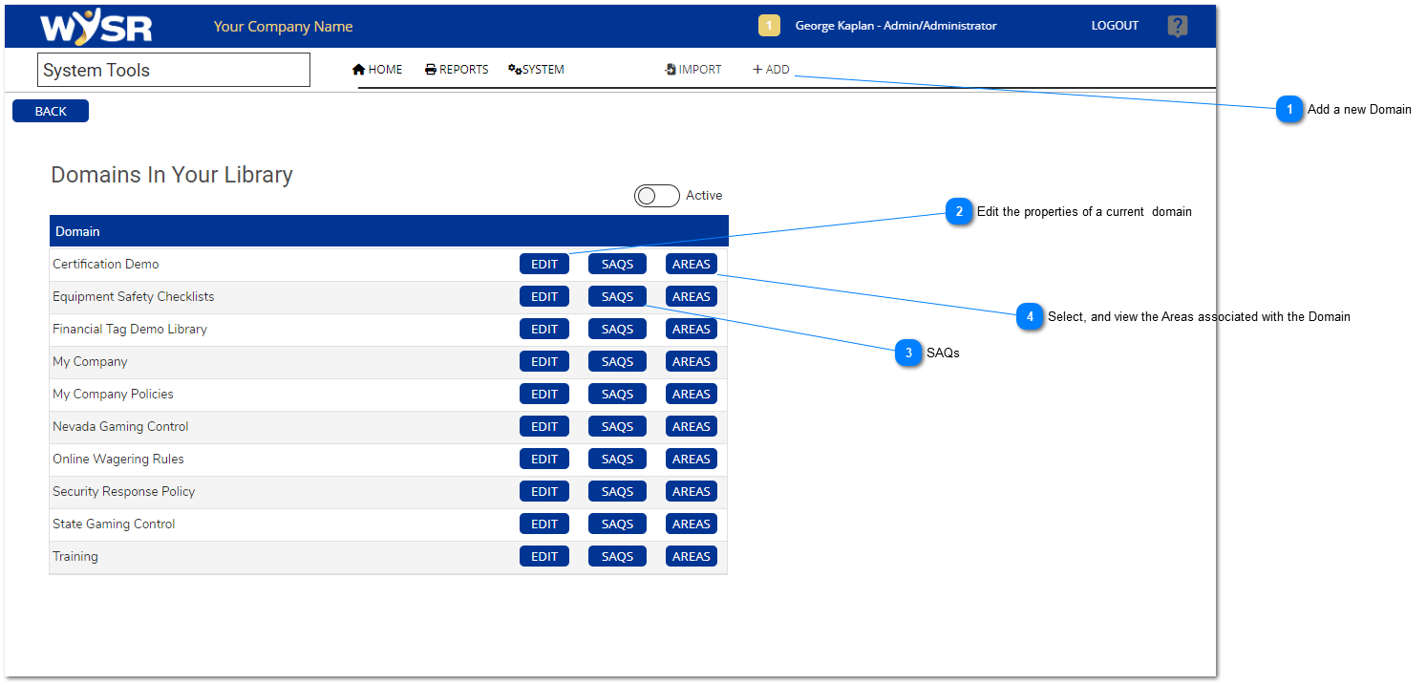Screen dimensions: 1427x685
Task: Open the help question mark icon
Action: (1177, 26)
